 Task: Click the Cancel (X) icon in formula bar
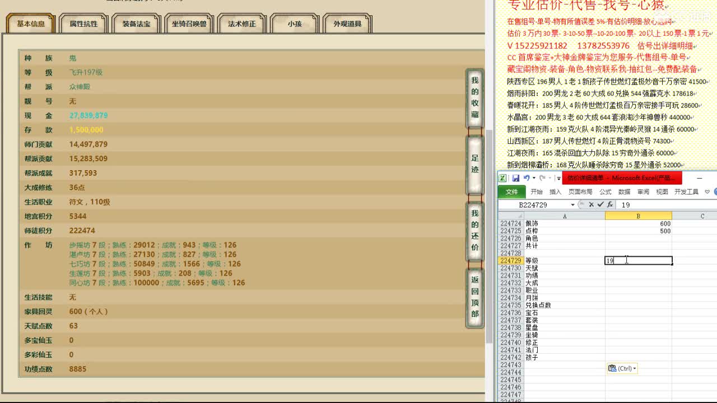[x=591, y=205]
